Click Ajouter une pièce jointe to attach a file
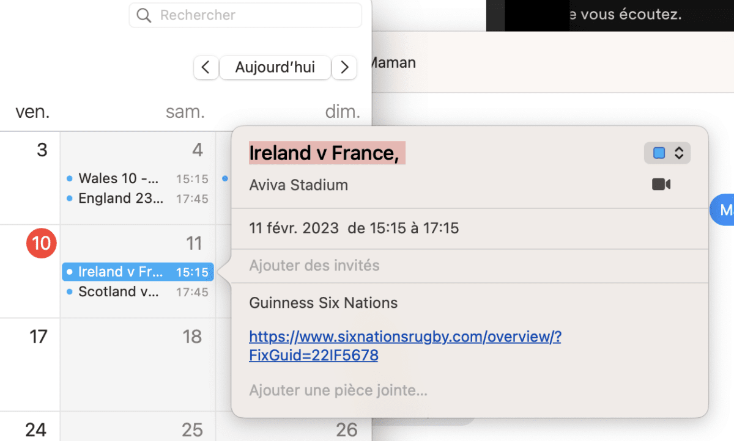This screenshot has width=734, height=441. point(338,390)
